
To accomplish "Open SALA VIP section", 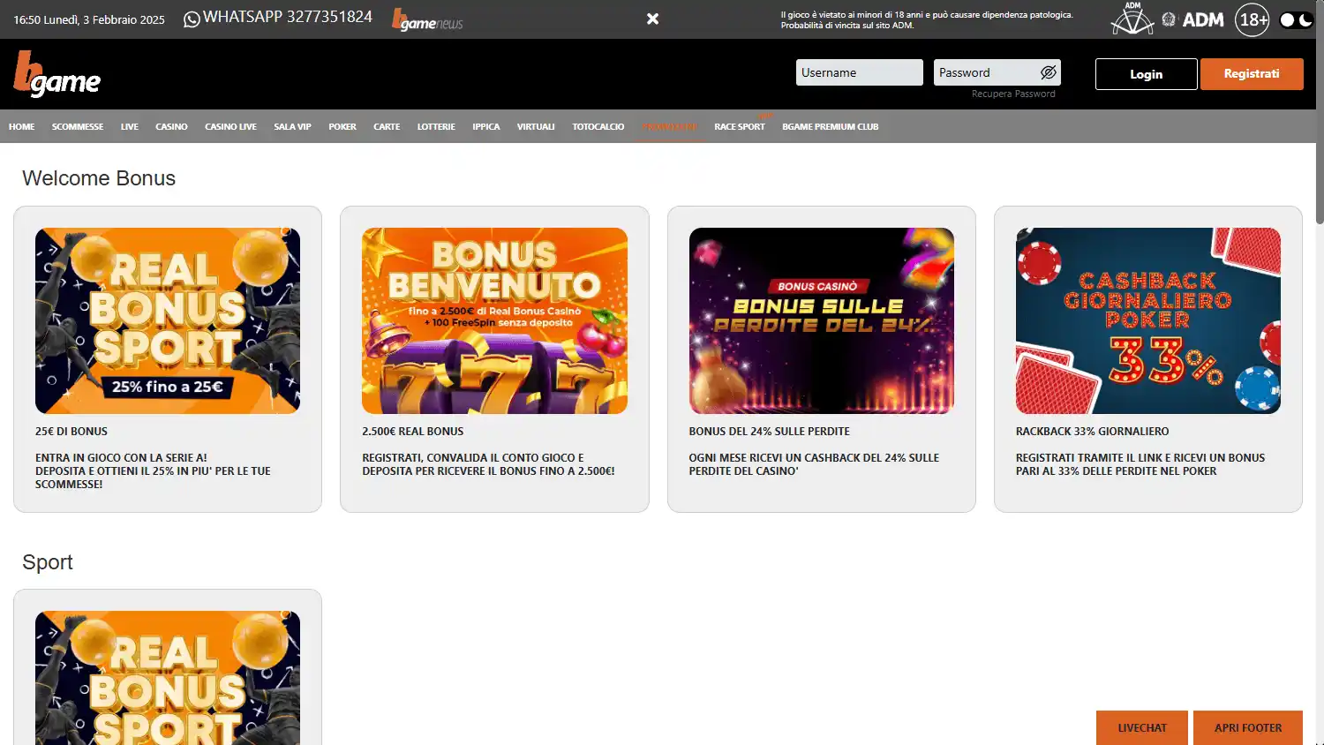I will tap(292, 126).
